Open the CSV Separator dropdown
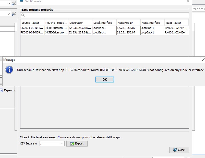 pyautogui.click(x=62, y=144)
